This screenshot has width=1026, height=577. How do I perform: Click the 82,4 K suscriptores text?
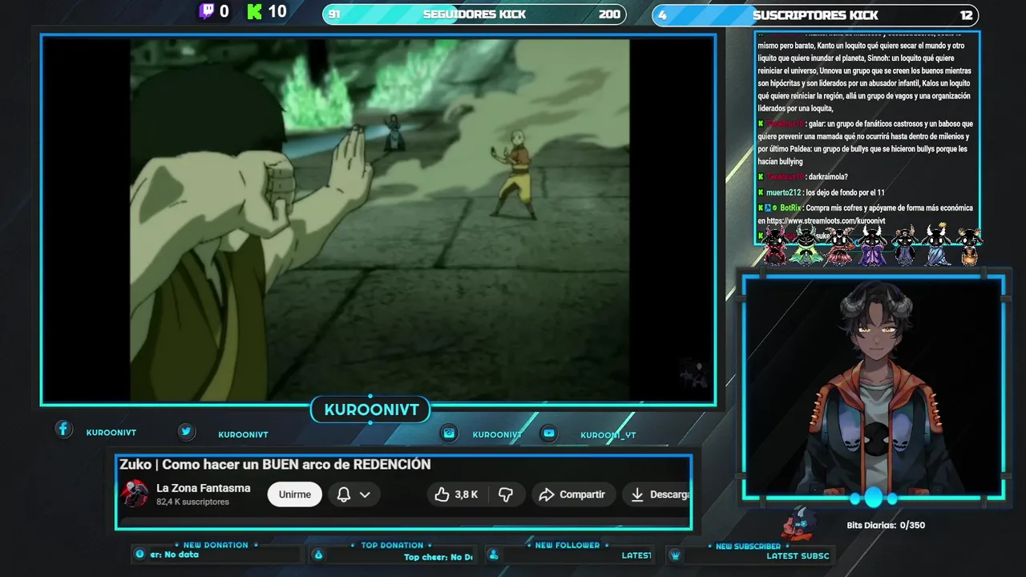tap(192, 502)
